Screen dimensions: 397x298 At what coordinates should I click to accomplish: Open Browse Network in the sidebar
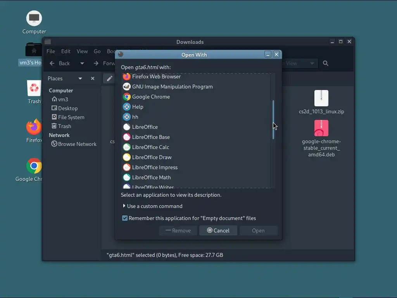(74, 144)
